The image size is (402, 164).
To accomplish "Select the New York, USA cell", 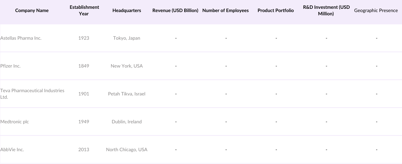I will tap(127, 66).
